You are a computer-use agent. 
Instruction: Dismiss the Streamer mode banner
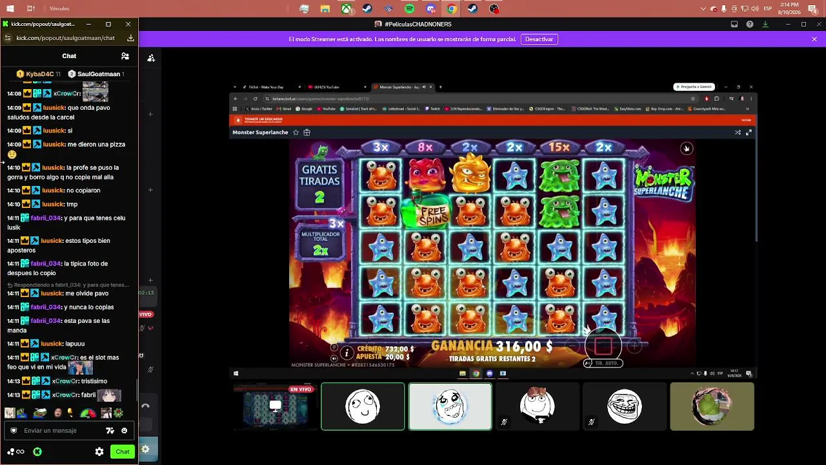(814, 39)
